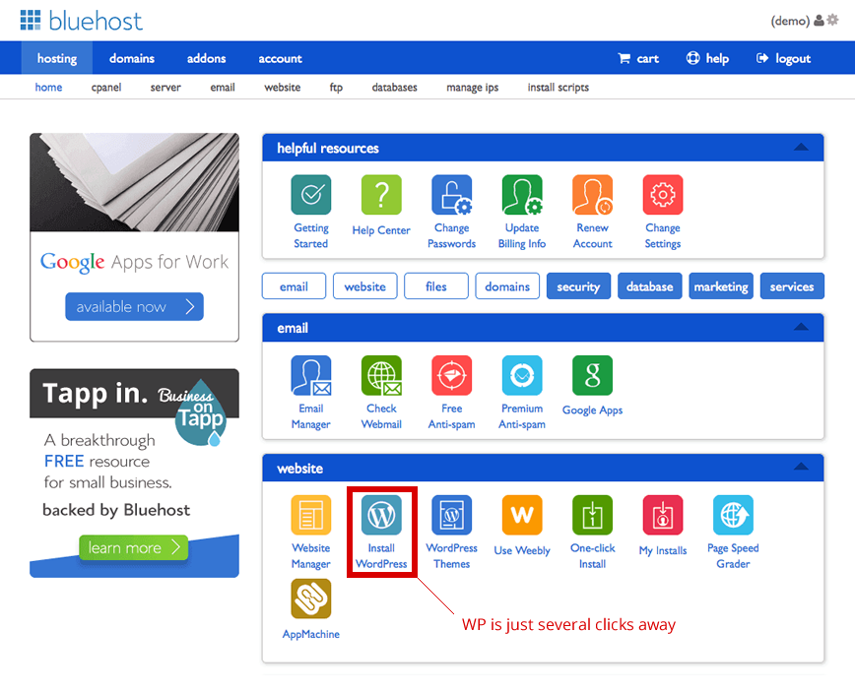The height and width of the screenshot is (695, 855).
Task: Toggle the website section filter
Action: pos(364,286)
